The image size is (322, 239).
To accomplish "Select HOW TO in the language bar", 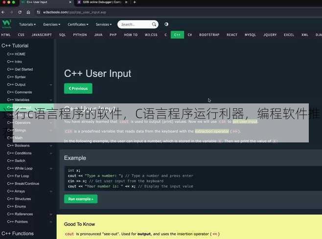I will click(131, 35).
